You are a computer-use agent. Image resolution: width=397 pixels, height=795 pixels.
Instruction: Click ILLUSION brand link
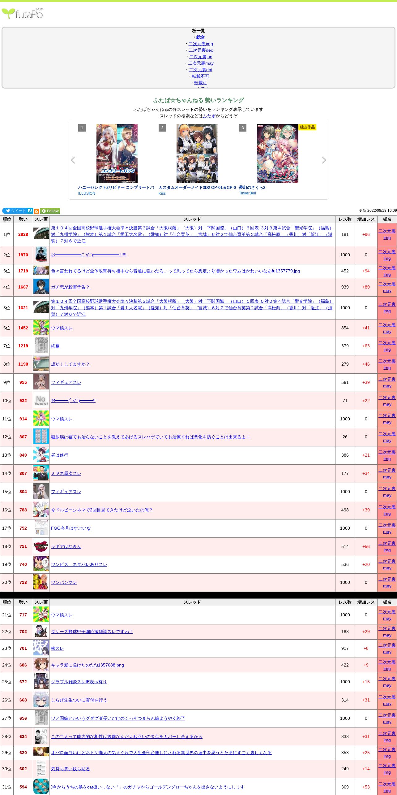87,193
